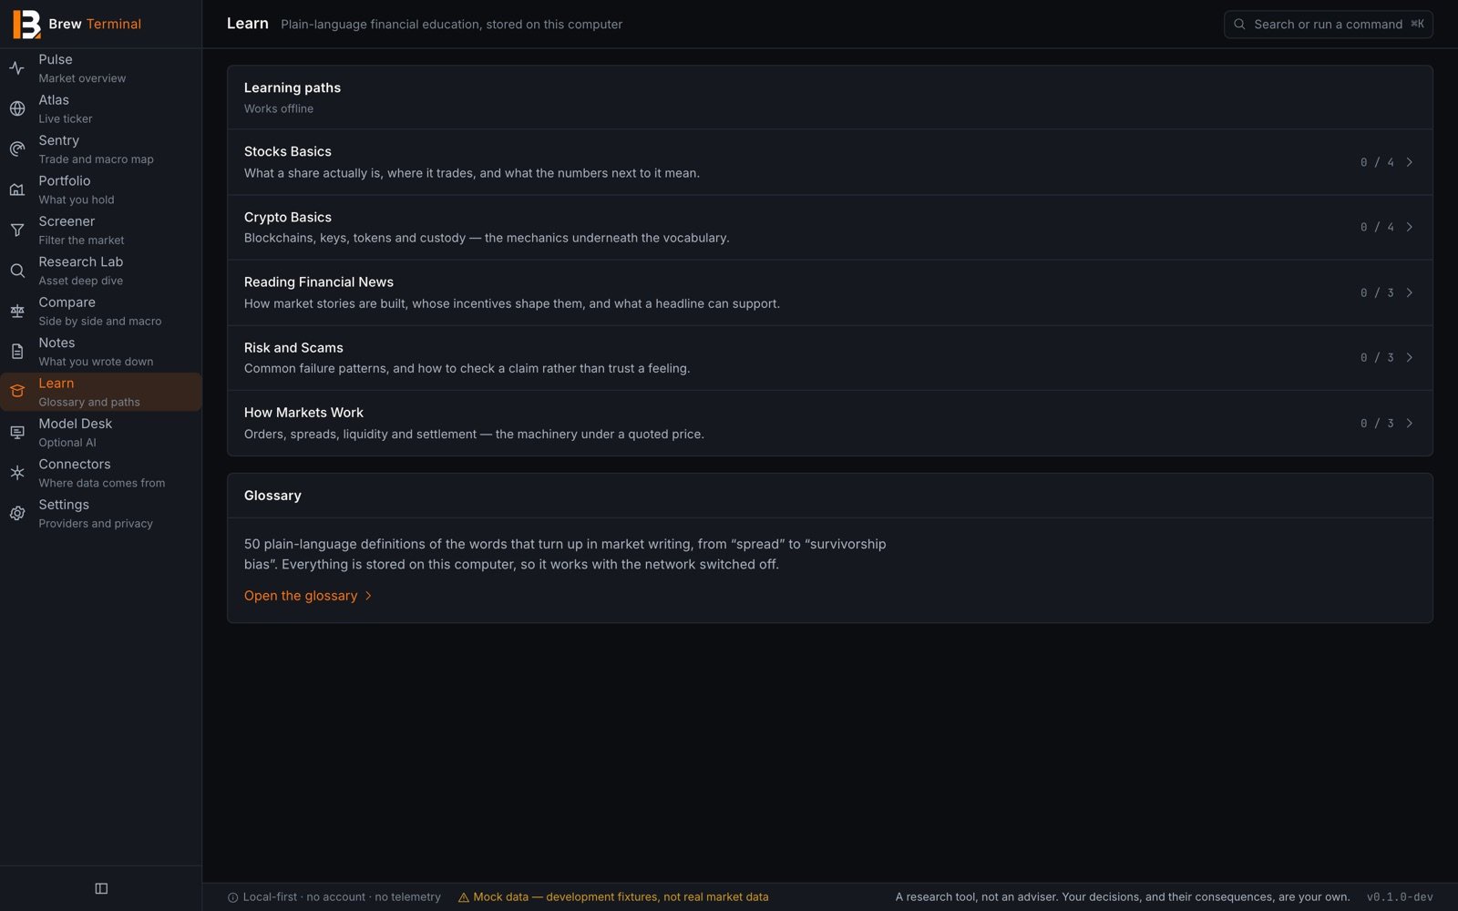Image resolution: width=1458 pixels, height=911 pixels.
Task: Expand the Reading Financial News chevron
Action: pos(1410,292)
